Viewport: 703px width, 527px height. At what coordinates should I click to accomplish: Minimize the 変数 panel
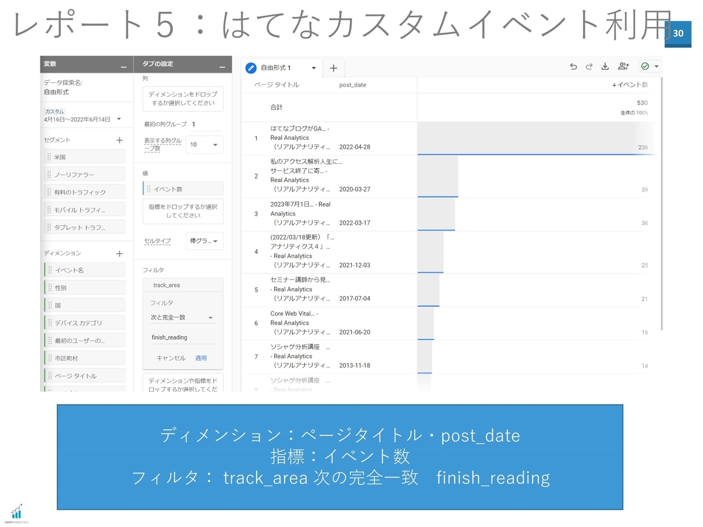pos(124,67)
